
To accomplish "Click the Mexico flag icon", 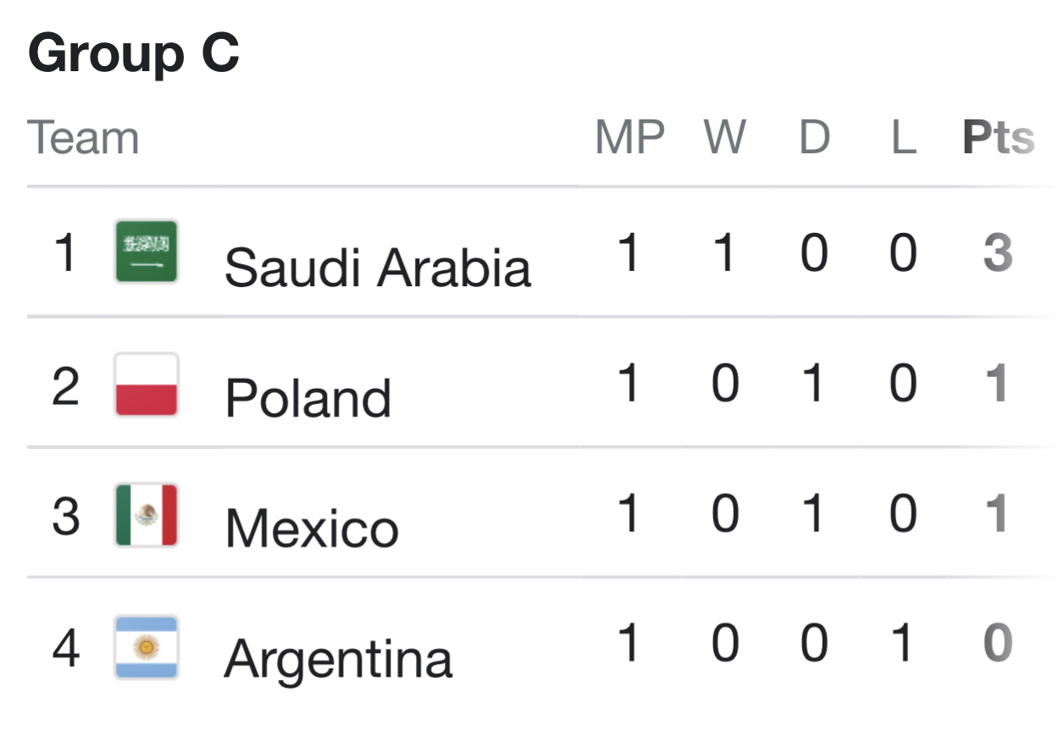I will pos(147,515).
